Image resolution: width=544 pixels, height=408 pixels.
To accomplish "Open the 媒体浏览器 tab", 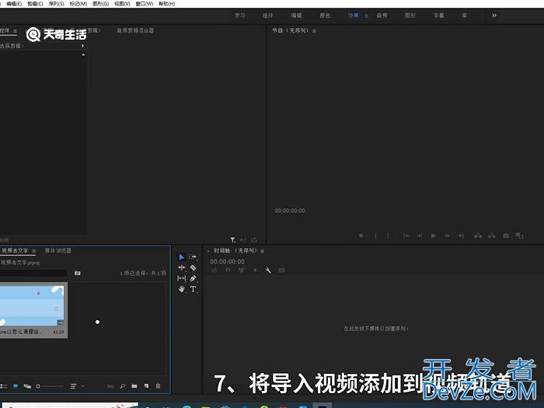I will click(x=58, y=250).
